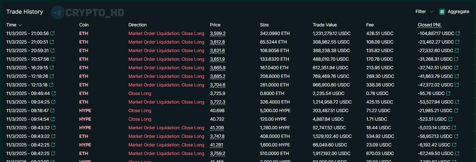
Task: Open share icon next to -104,887.17 USDC PNL
Action: pos(458,34)
